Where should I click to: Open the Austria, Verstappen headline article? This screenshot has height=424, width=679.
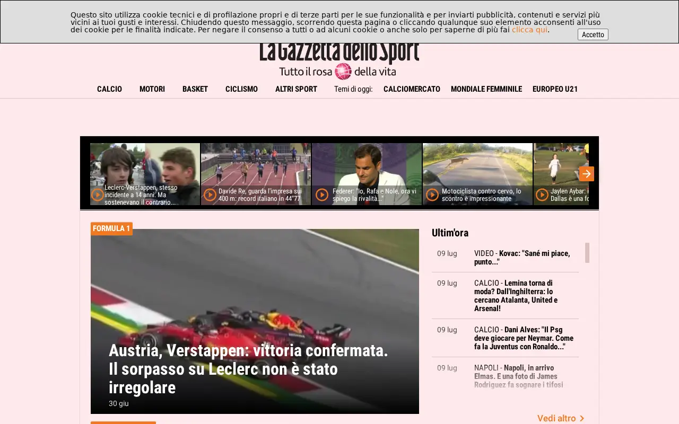tap(248, 369)
